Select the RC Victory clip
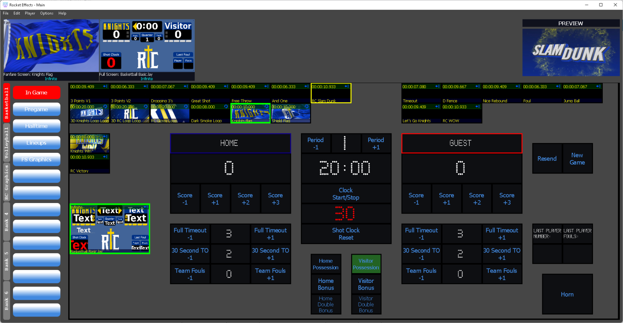The image size is (623, 323). pos(89,164)
